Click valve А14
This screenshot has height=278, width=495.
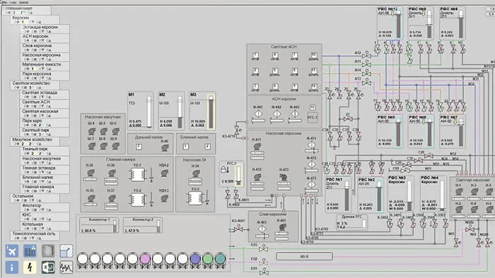(366, 73)
